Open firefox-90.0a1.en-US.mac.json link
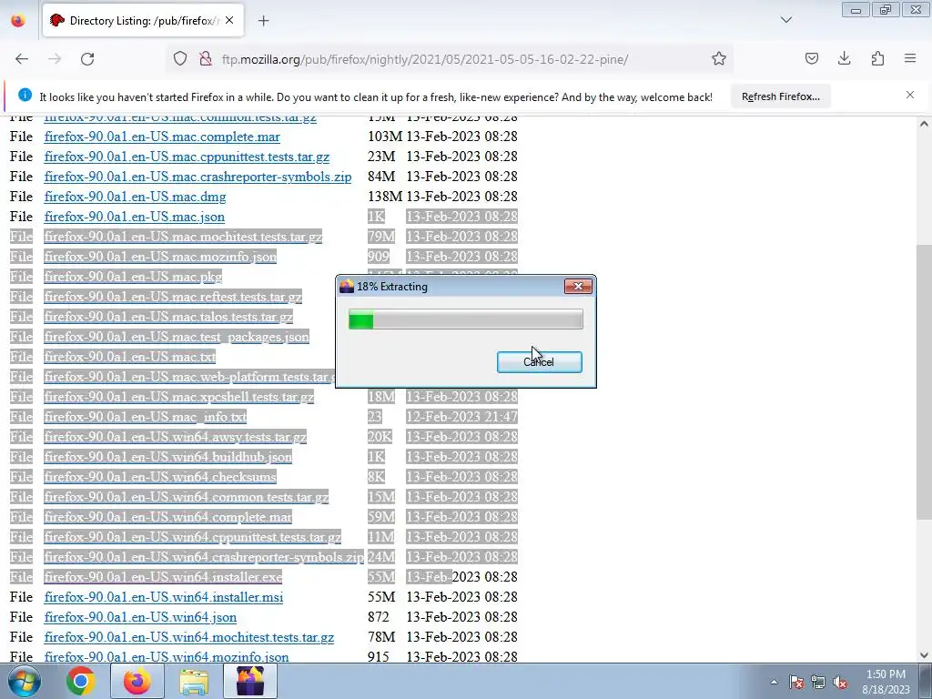This screenshot has width=932, height=699. pos(135,217)
